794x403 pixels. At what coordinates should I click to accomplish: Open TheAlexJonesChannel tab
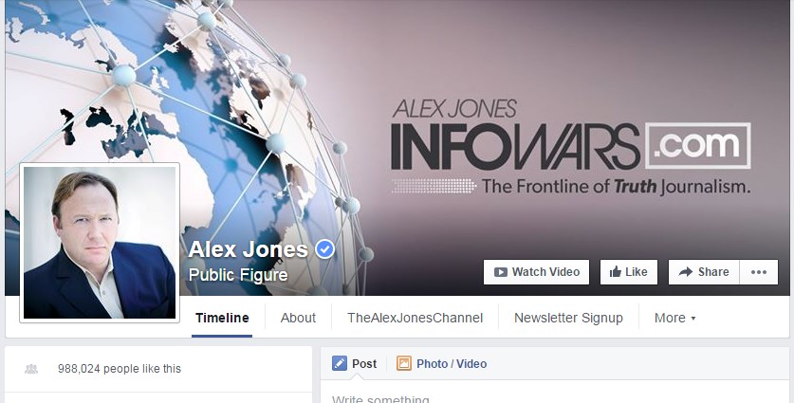(415, 318)
